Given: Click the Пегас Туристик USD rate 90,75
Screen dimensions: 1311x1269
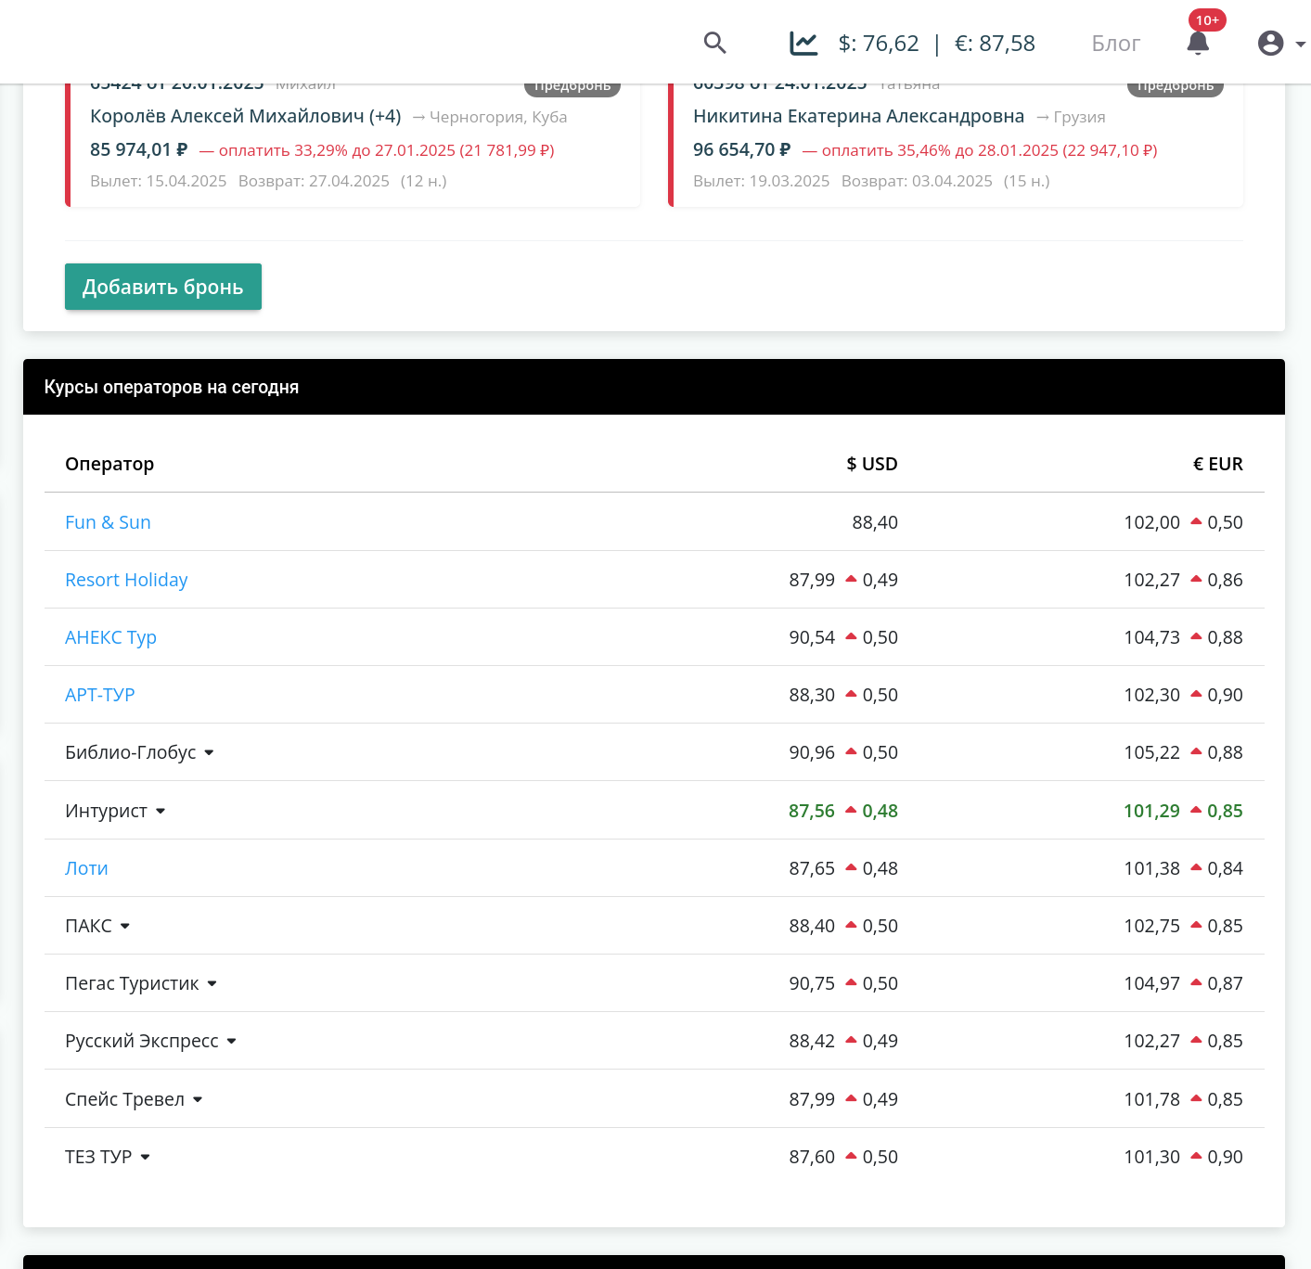Looking at the screenshot, I should coord(812,983).
